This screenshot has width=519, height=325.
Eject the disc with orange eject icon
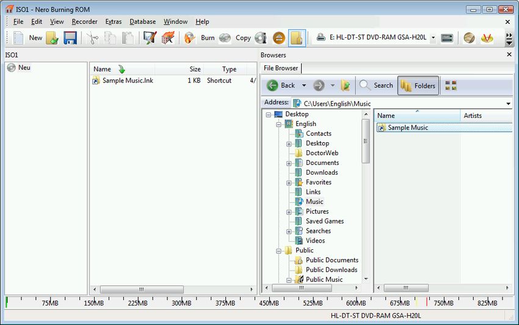(x=278, y=38)
